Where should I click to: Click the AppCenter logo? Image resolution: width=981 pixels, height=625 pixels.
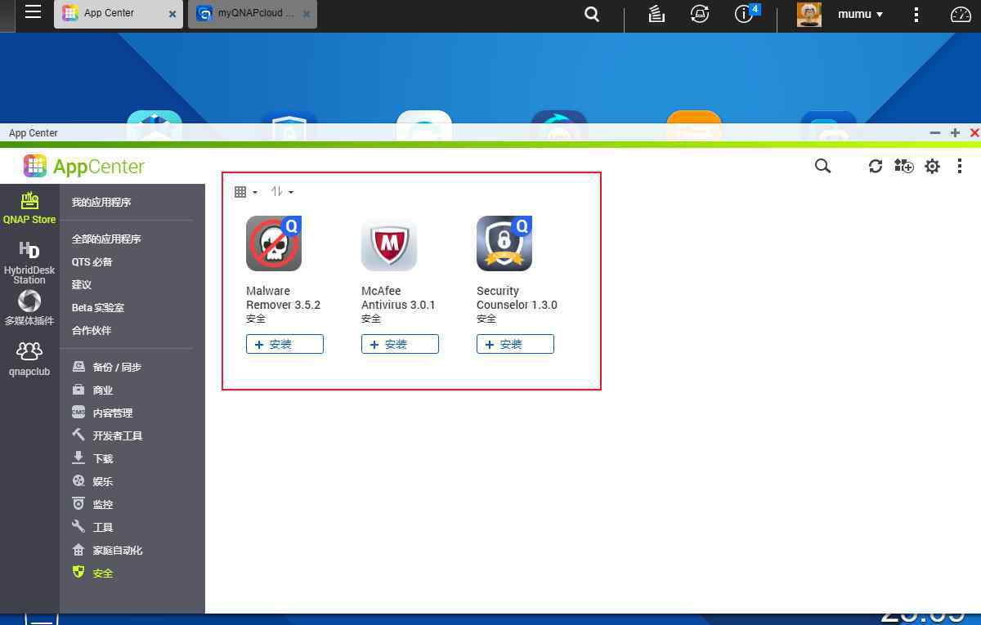84,166
